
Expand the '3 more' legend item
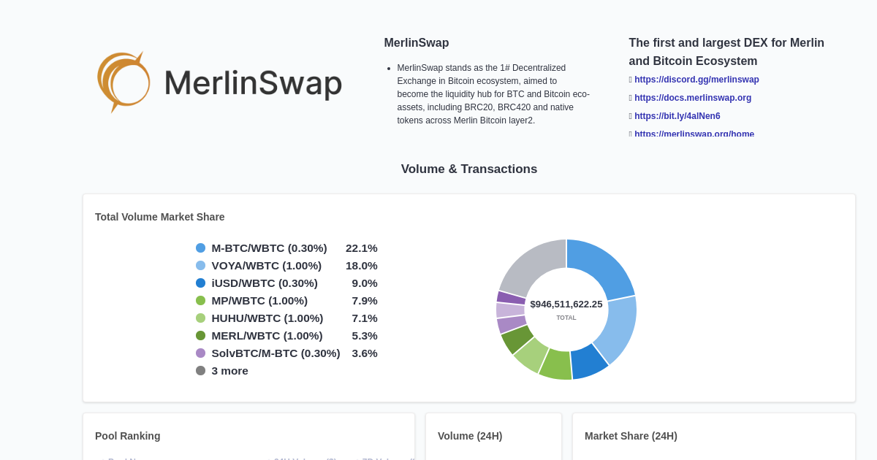229,370
